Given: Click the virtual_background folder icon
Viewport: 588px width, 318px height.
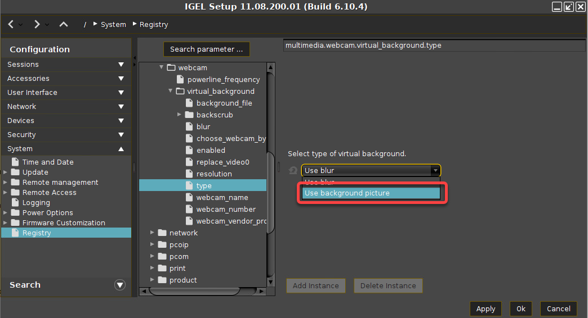Looking at the screenshot, I should [180, 91].
